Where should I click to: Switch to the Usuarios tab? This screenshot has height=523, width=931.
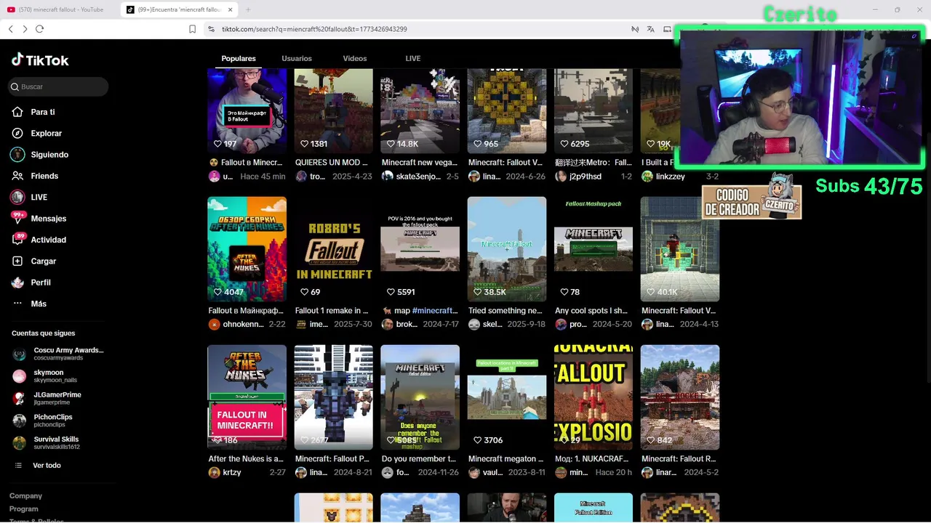(x=297, y=58)
